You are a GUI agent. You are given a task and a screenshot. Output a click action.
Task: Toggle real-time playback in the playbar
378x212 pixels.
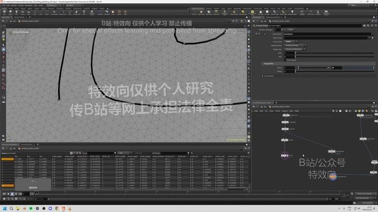coord(4,199)
